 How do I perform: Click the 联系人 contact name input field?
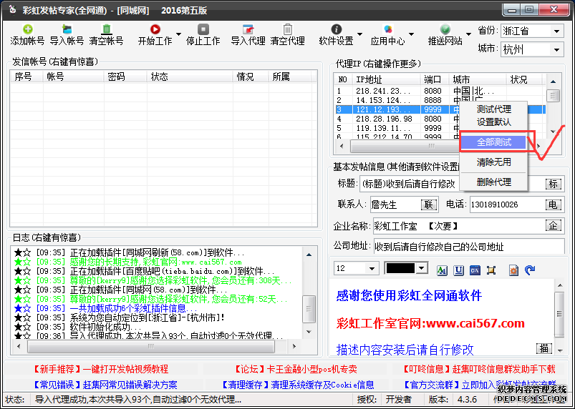[x=395, y=204]
